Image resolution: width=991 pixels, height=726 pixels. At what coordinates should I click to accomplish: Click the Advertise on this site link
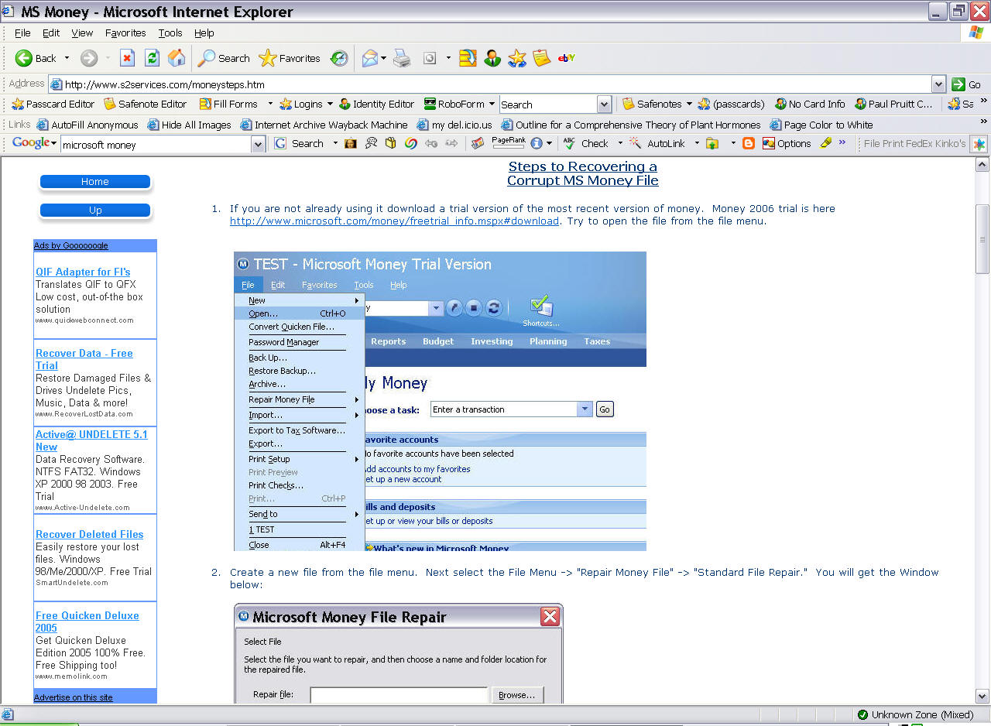[74, 697]
